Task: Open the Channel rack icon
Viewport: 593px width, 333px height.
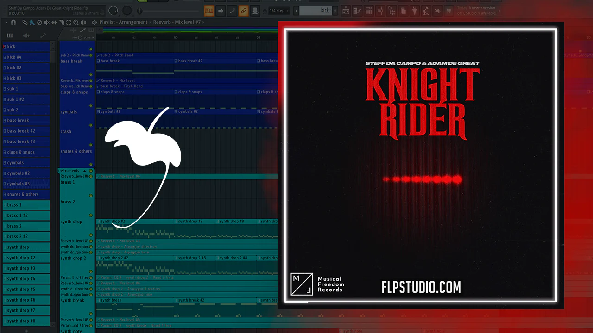Action: tap(369, 11)
